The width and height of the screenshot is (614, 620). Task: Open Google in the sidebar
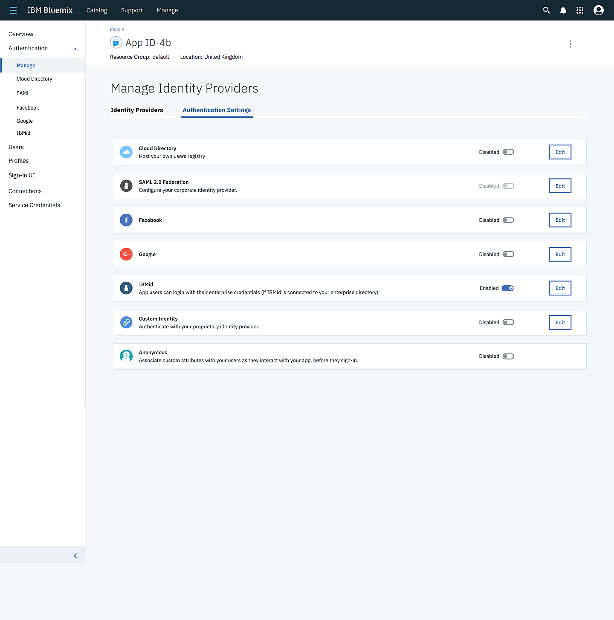(x=25, y=121)
